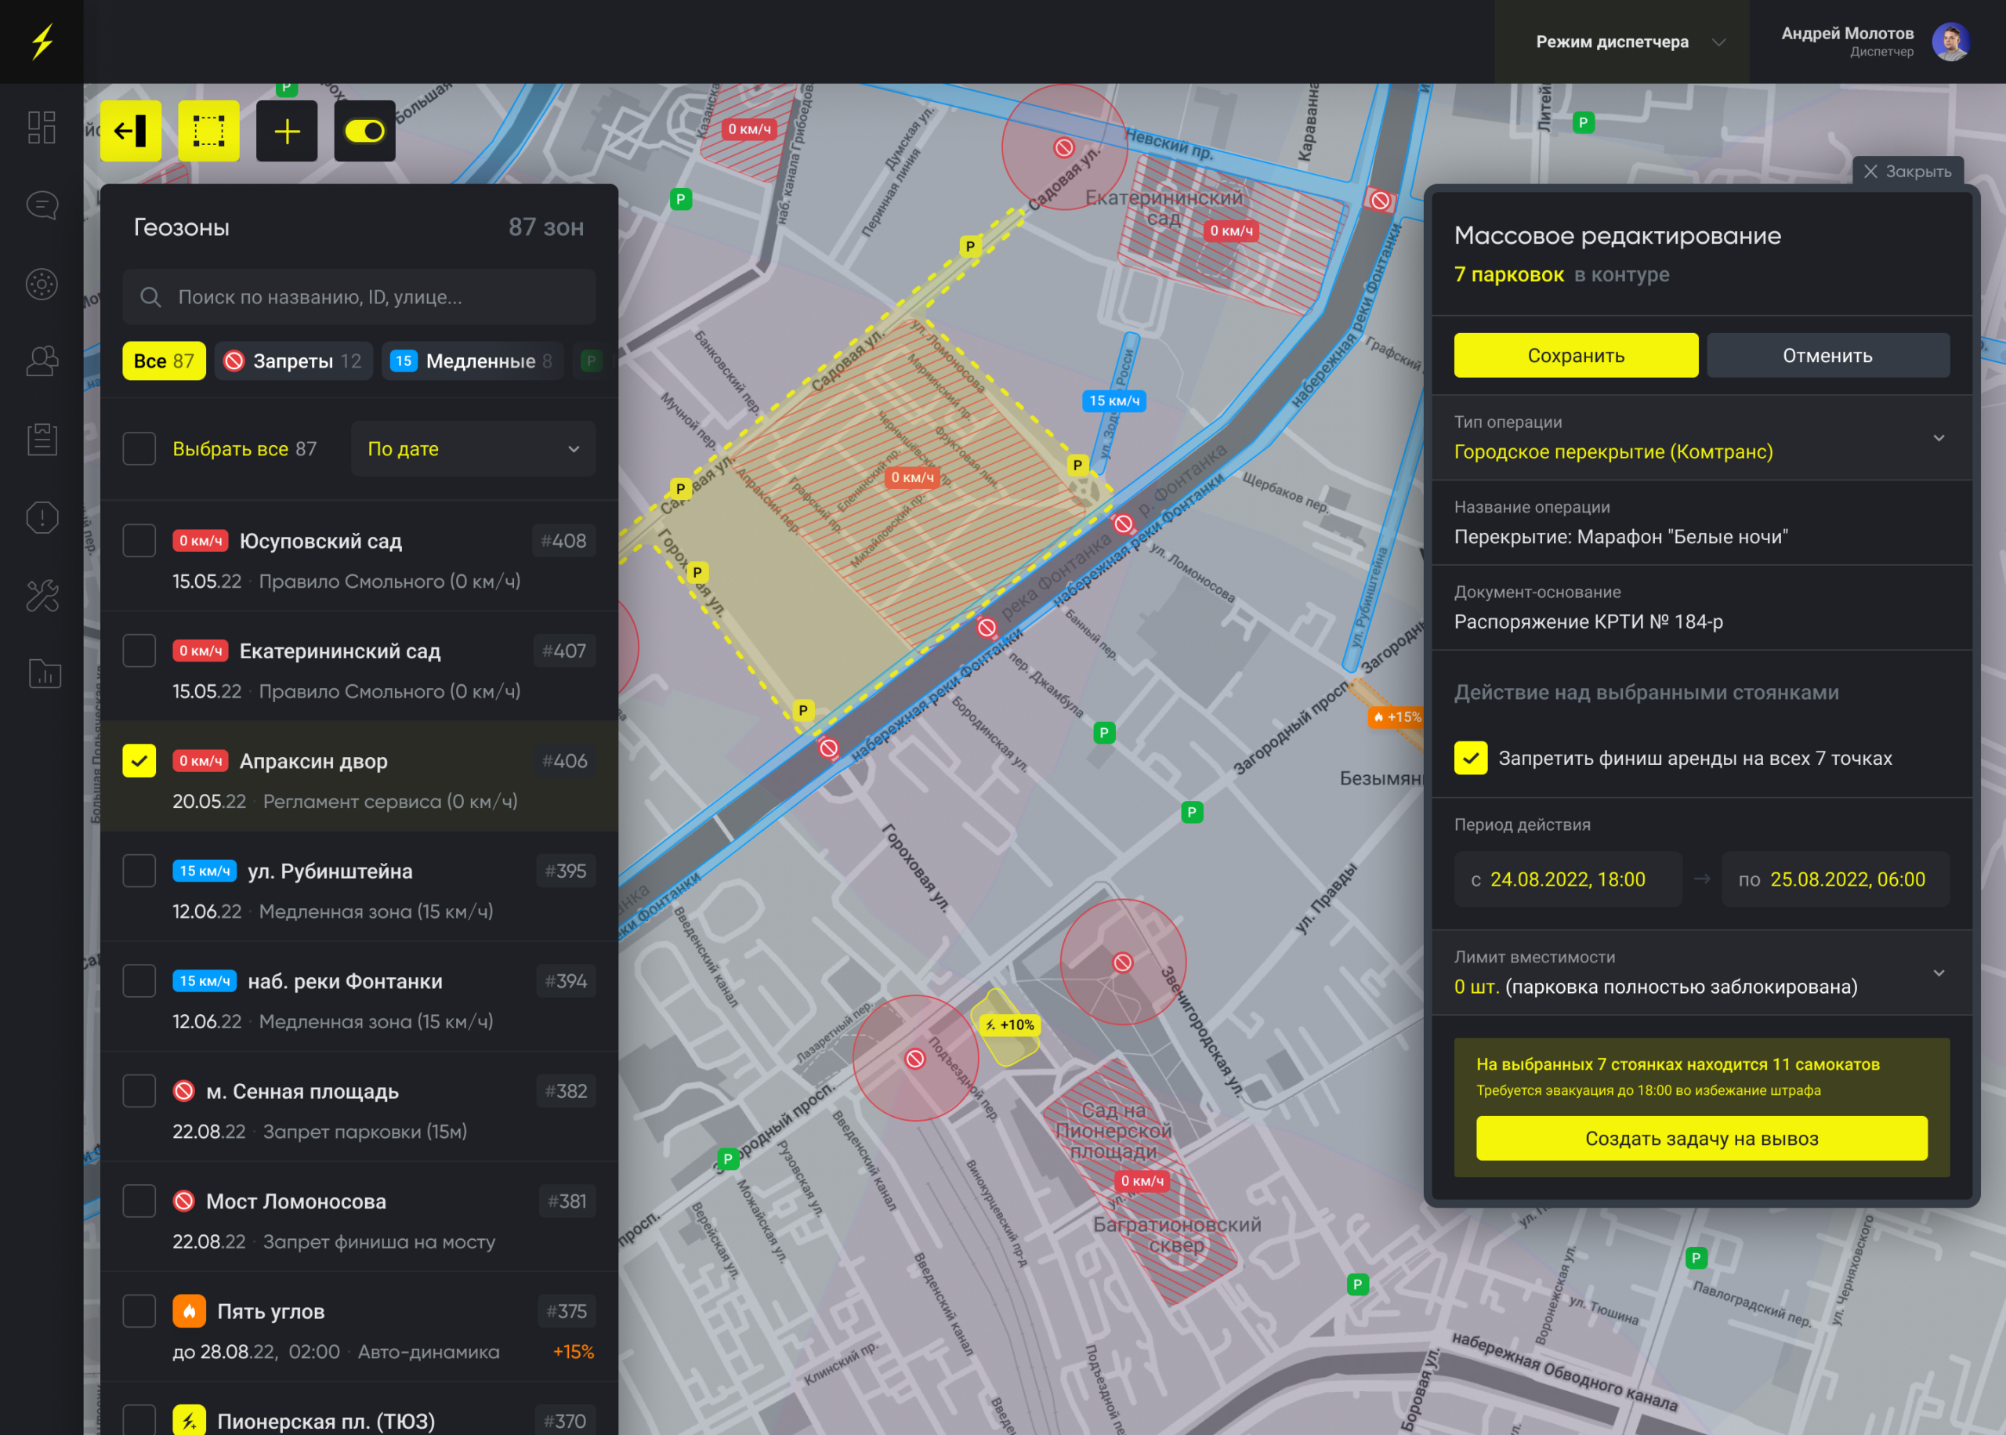
Task: Close the mass editing panel via Закрыть
Action: pos(1907,172)
